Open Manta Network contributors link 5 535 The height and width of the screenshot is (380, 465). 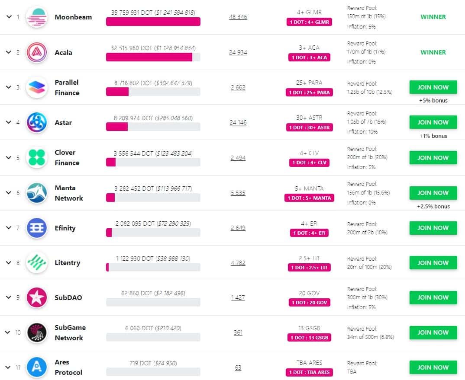click(238, 193)
